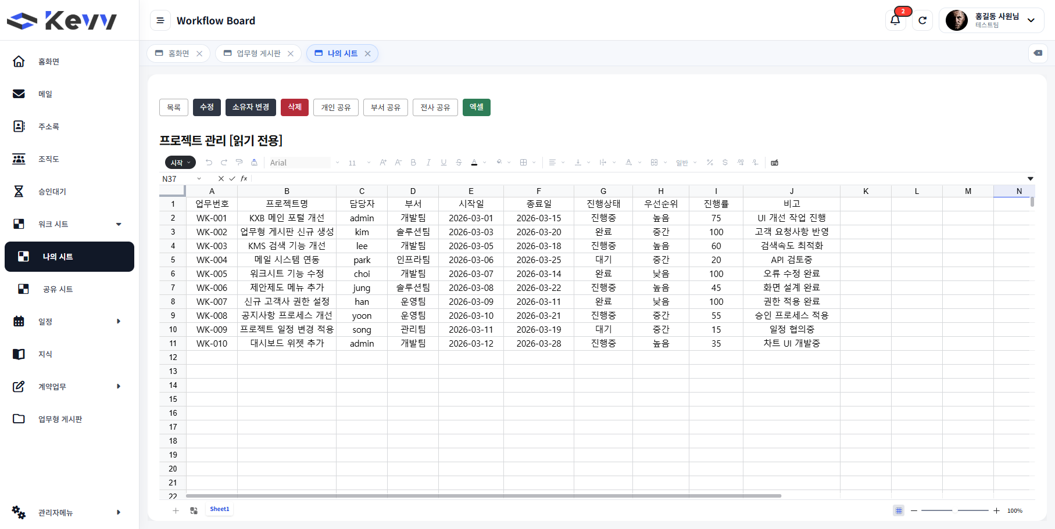The height and width of the screenshot is (529, 1055).
Task: Click the font color A swatch
Action: coord(474,163)
